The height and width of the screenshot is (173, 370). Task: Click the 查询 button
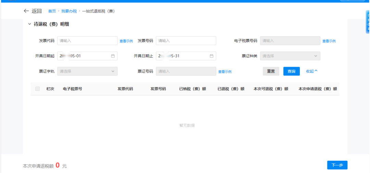click(x=292, y=71)
